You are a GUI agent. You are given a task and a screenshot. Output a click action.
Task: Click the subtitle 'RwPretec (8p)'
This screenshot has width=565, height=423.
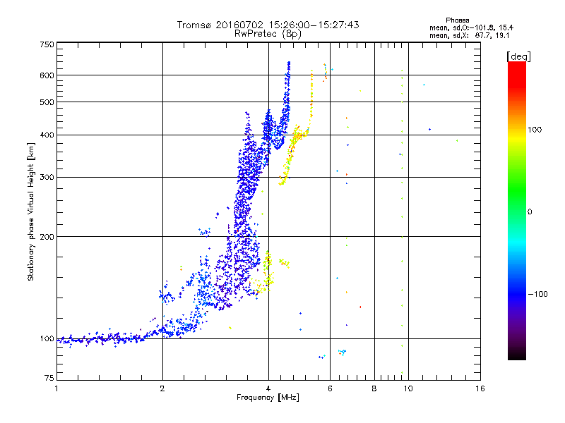[x=268, y=34]
